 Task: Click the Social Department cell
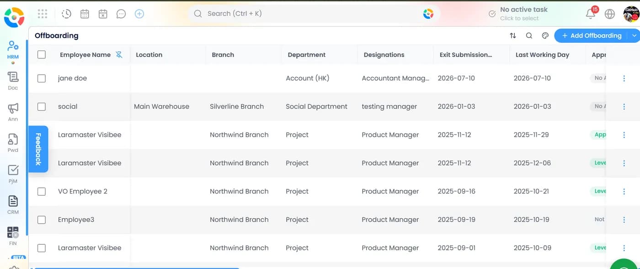click(317, 107)
